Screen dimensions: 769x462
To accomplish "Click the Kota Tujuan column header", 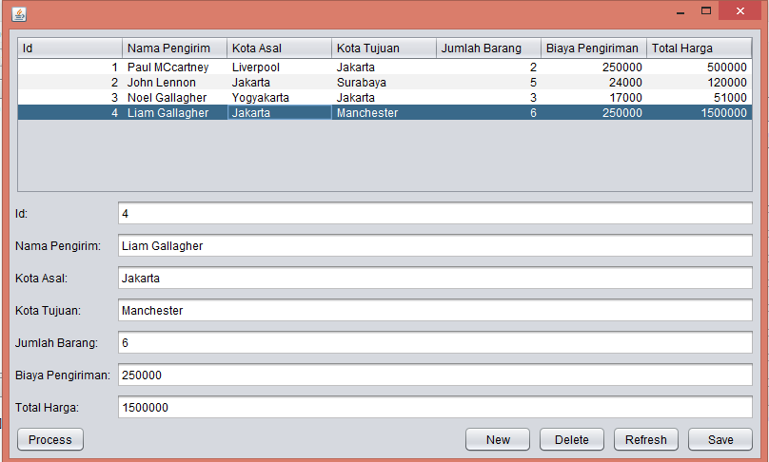I will click(x=384, y=48).
